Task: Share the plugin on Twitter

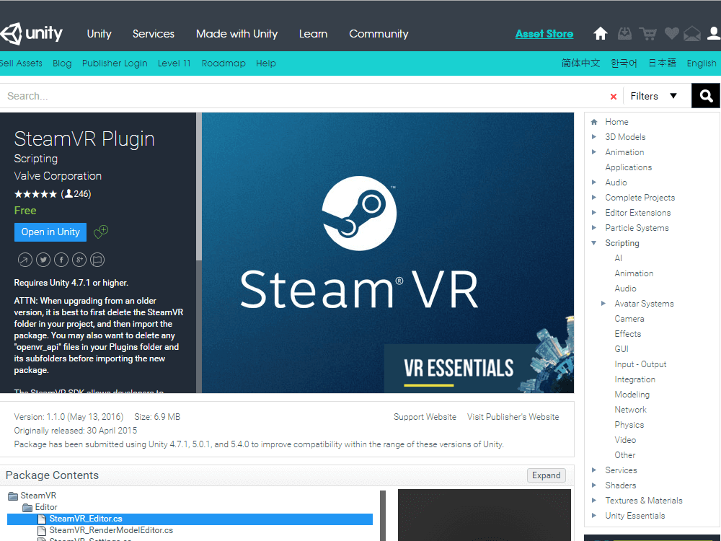Action: 43,260
